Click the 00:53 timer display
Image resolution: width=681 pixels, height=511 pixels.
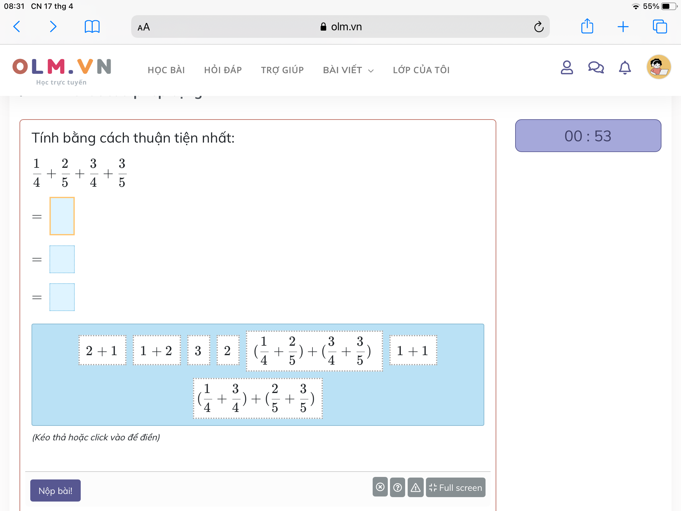(x=588, y=136)
